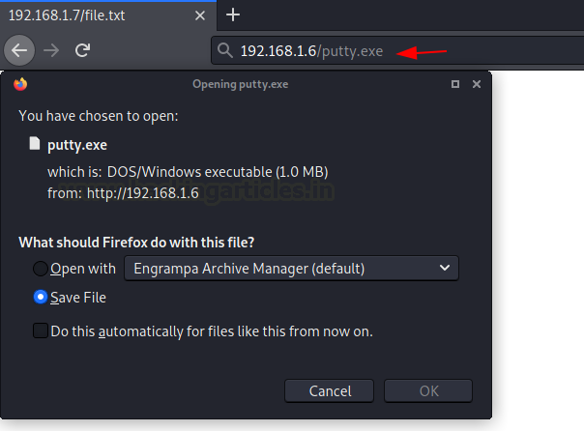Confirm with the OK button
This screenshot has height=431, width=584.
click(x=428, y=390)
